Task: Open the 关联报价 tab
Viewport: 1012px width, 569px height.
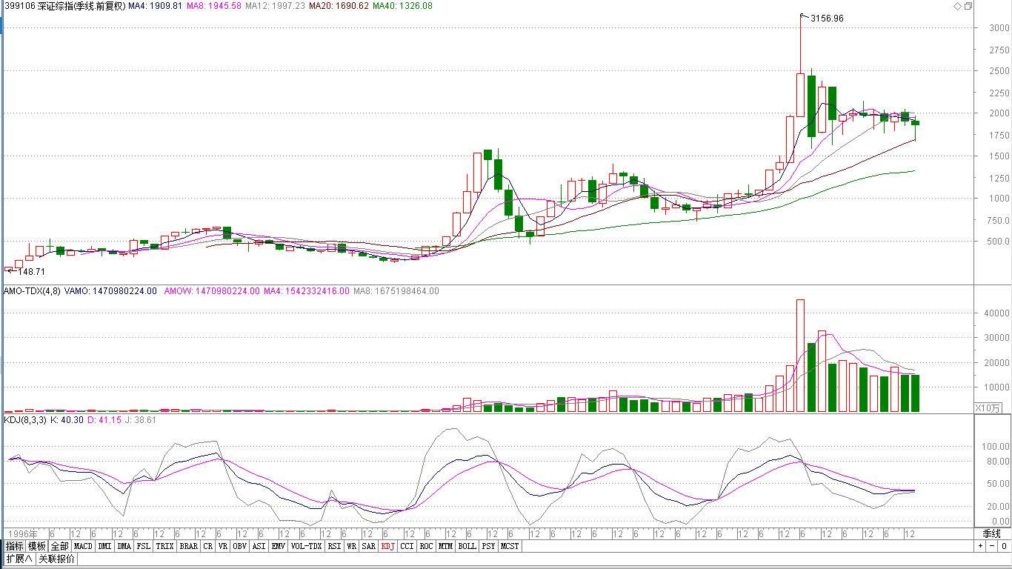Action: click(56, 559)
